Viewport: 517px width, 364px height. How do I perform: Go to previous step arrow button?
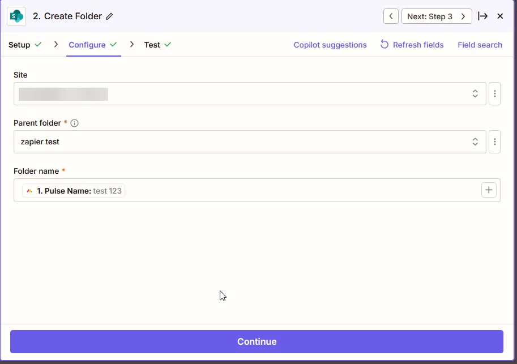391,16
